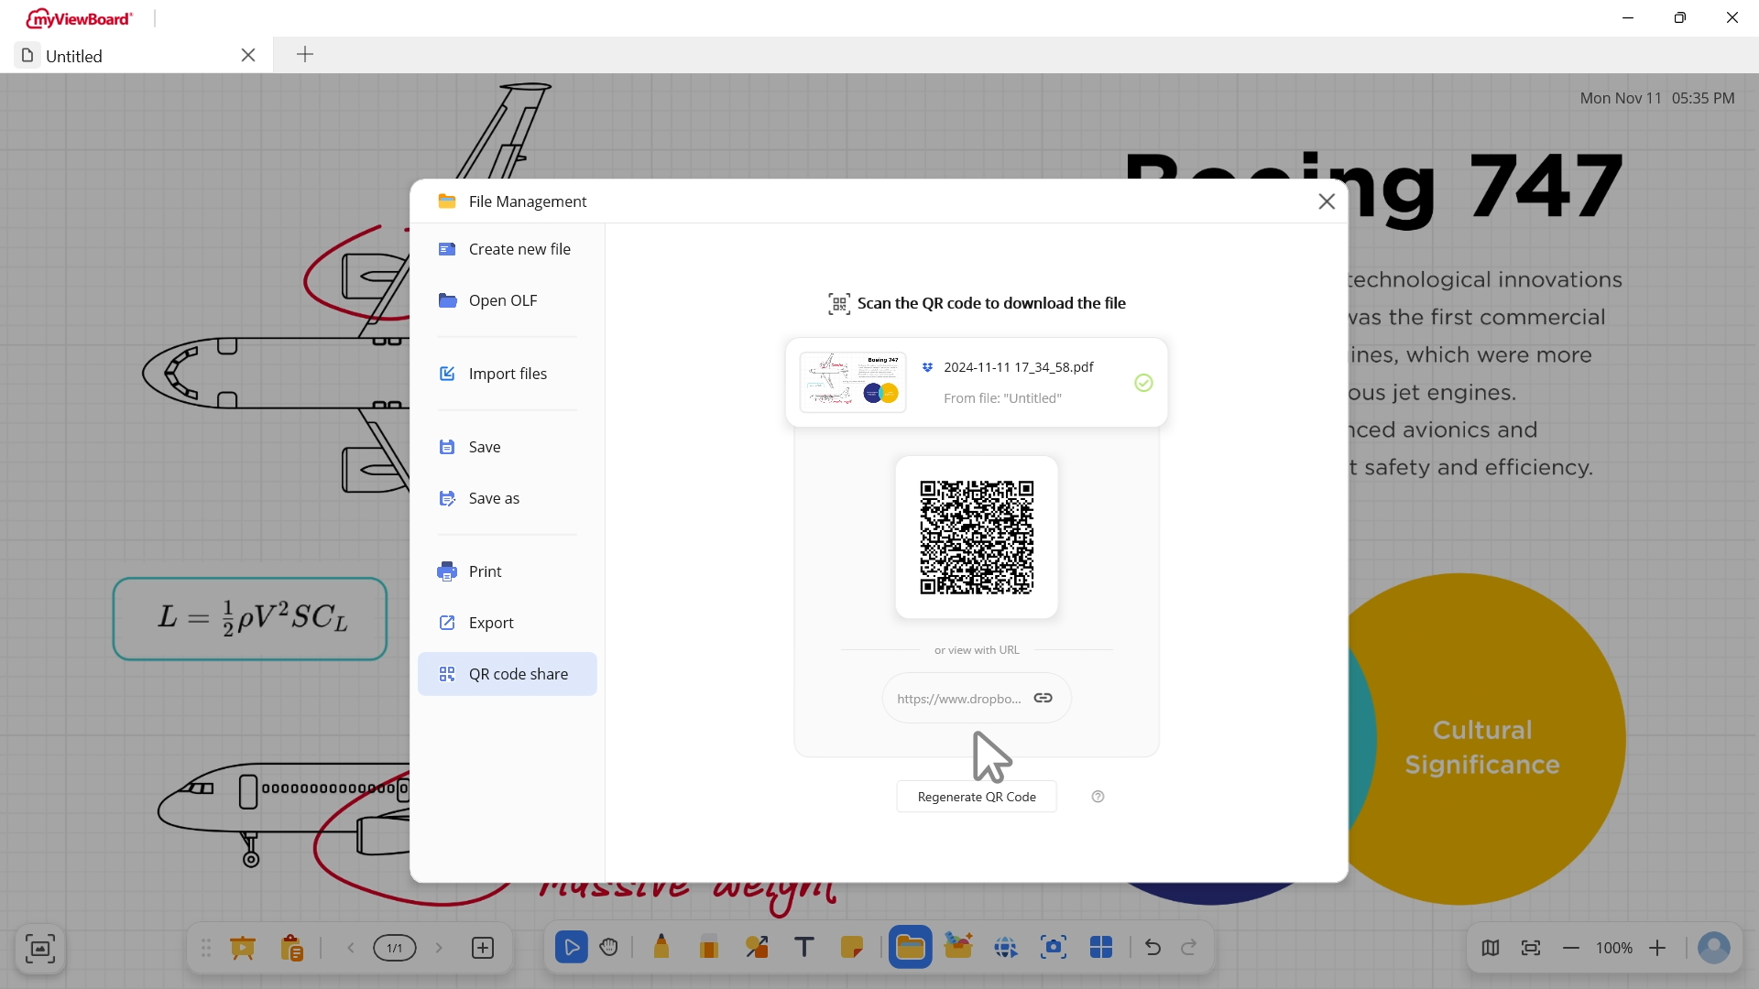Switch to the Untitled tab
Image resolution: width=1759 pixels, height=989 pixels.
[x=137, y=56]
